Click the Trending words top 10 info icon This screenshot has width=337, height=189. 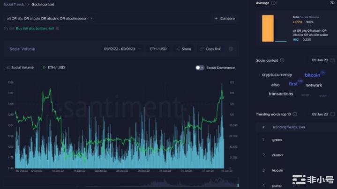[295, 114]
